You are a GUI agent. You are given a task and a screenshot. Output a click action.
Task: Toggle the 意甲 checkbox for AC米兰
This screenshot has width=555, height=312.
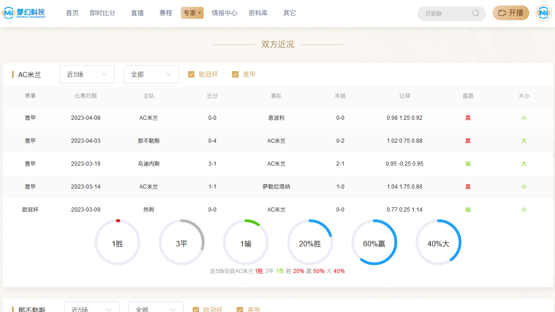click(x=235, y=74)
